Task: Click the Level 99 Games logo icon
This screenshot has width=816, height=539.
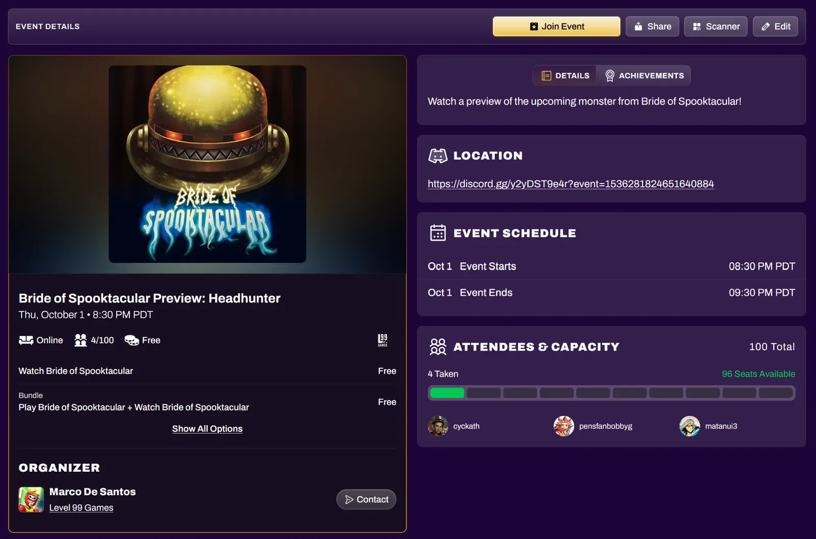Action: (x=382, y=340)
